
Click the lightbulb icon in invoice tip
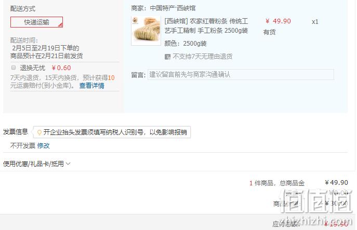[x=39, y=132]
